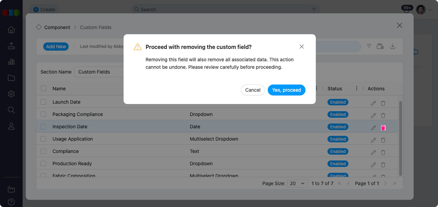Delete Packaging Compliance using its trash icon

[383, 115]
